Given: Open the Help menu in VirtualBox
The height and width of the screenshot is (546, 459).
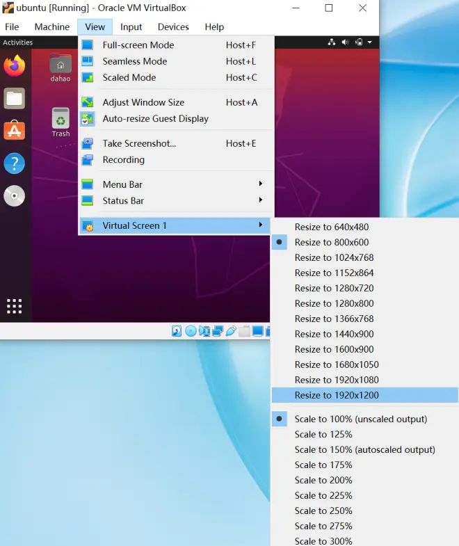Looking at the screenshot, I should coord(214,27).
